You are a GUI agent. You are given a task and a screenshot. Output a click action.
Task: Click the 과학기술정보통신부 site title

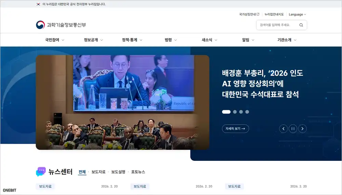pyautogui.click(x=66, y=25)
